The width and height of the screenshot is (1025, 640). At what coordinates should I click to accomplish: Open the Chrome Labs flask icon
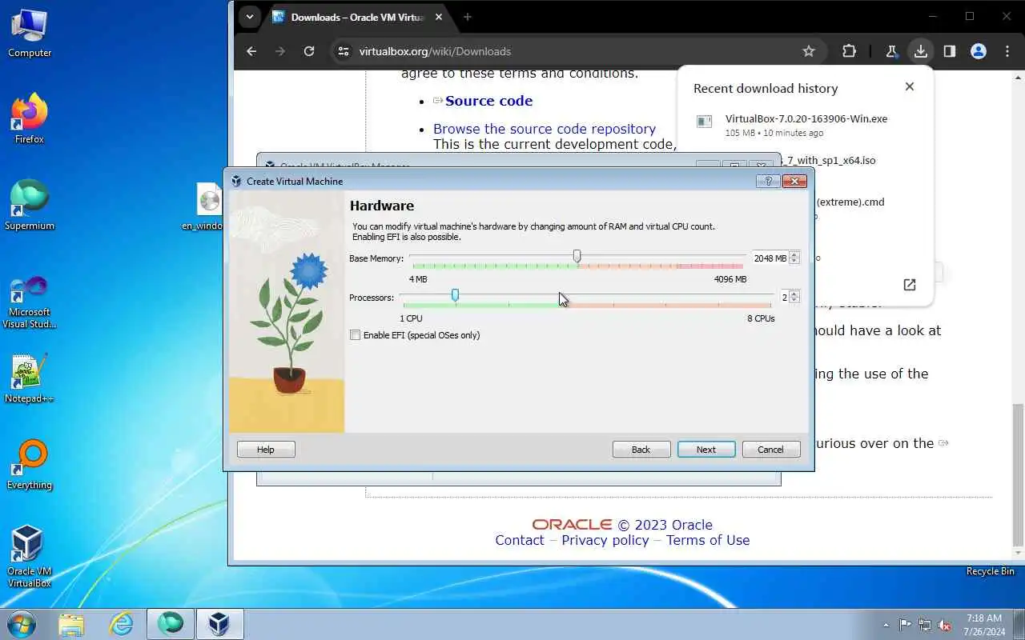pyautogui.click(x=891, y=51)
